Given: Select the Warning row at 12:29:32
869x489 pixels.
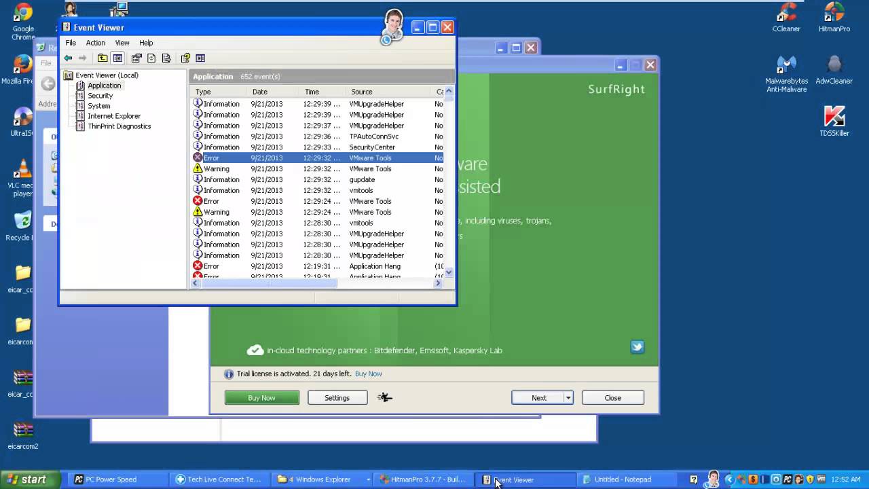Looking at the screenshot, I should (x=317, y=168).
